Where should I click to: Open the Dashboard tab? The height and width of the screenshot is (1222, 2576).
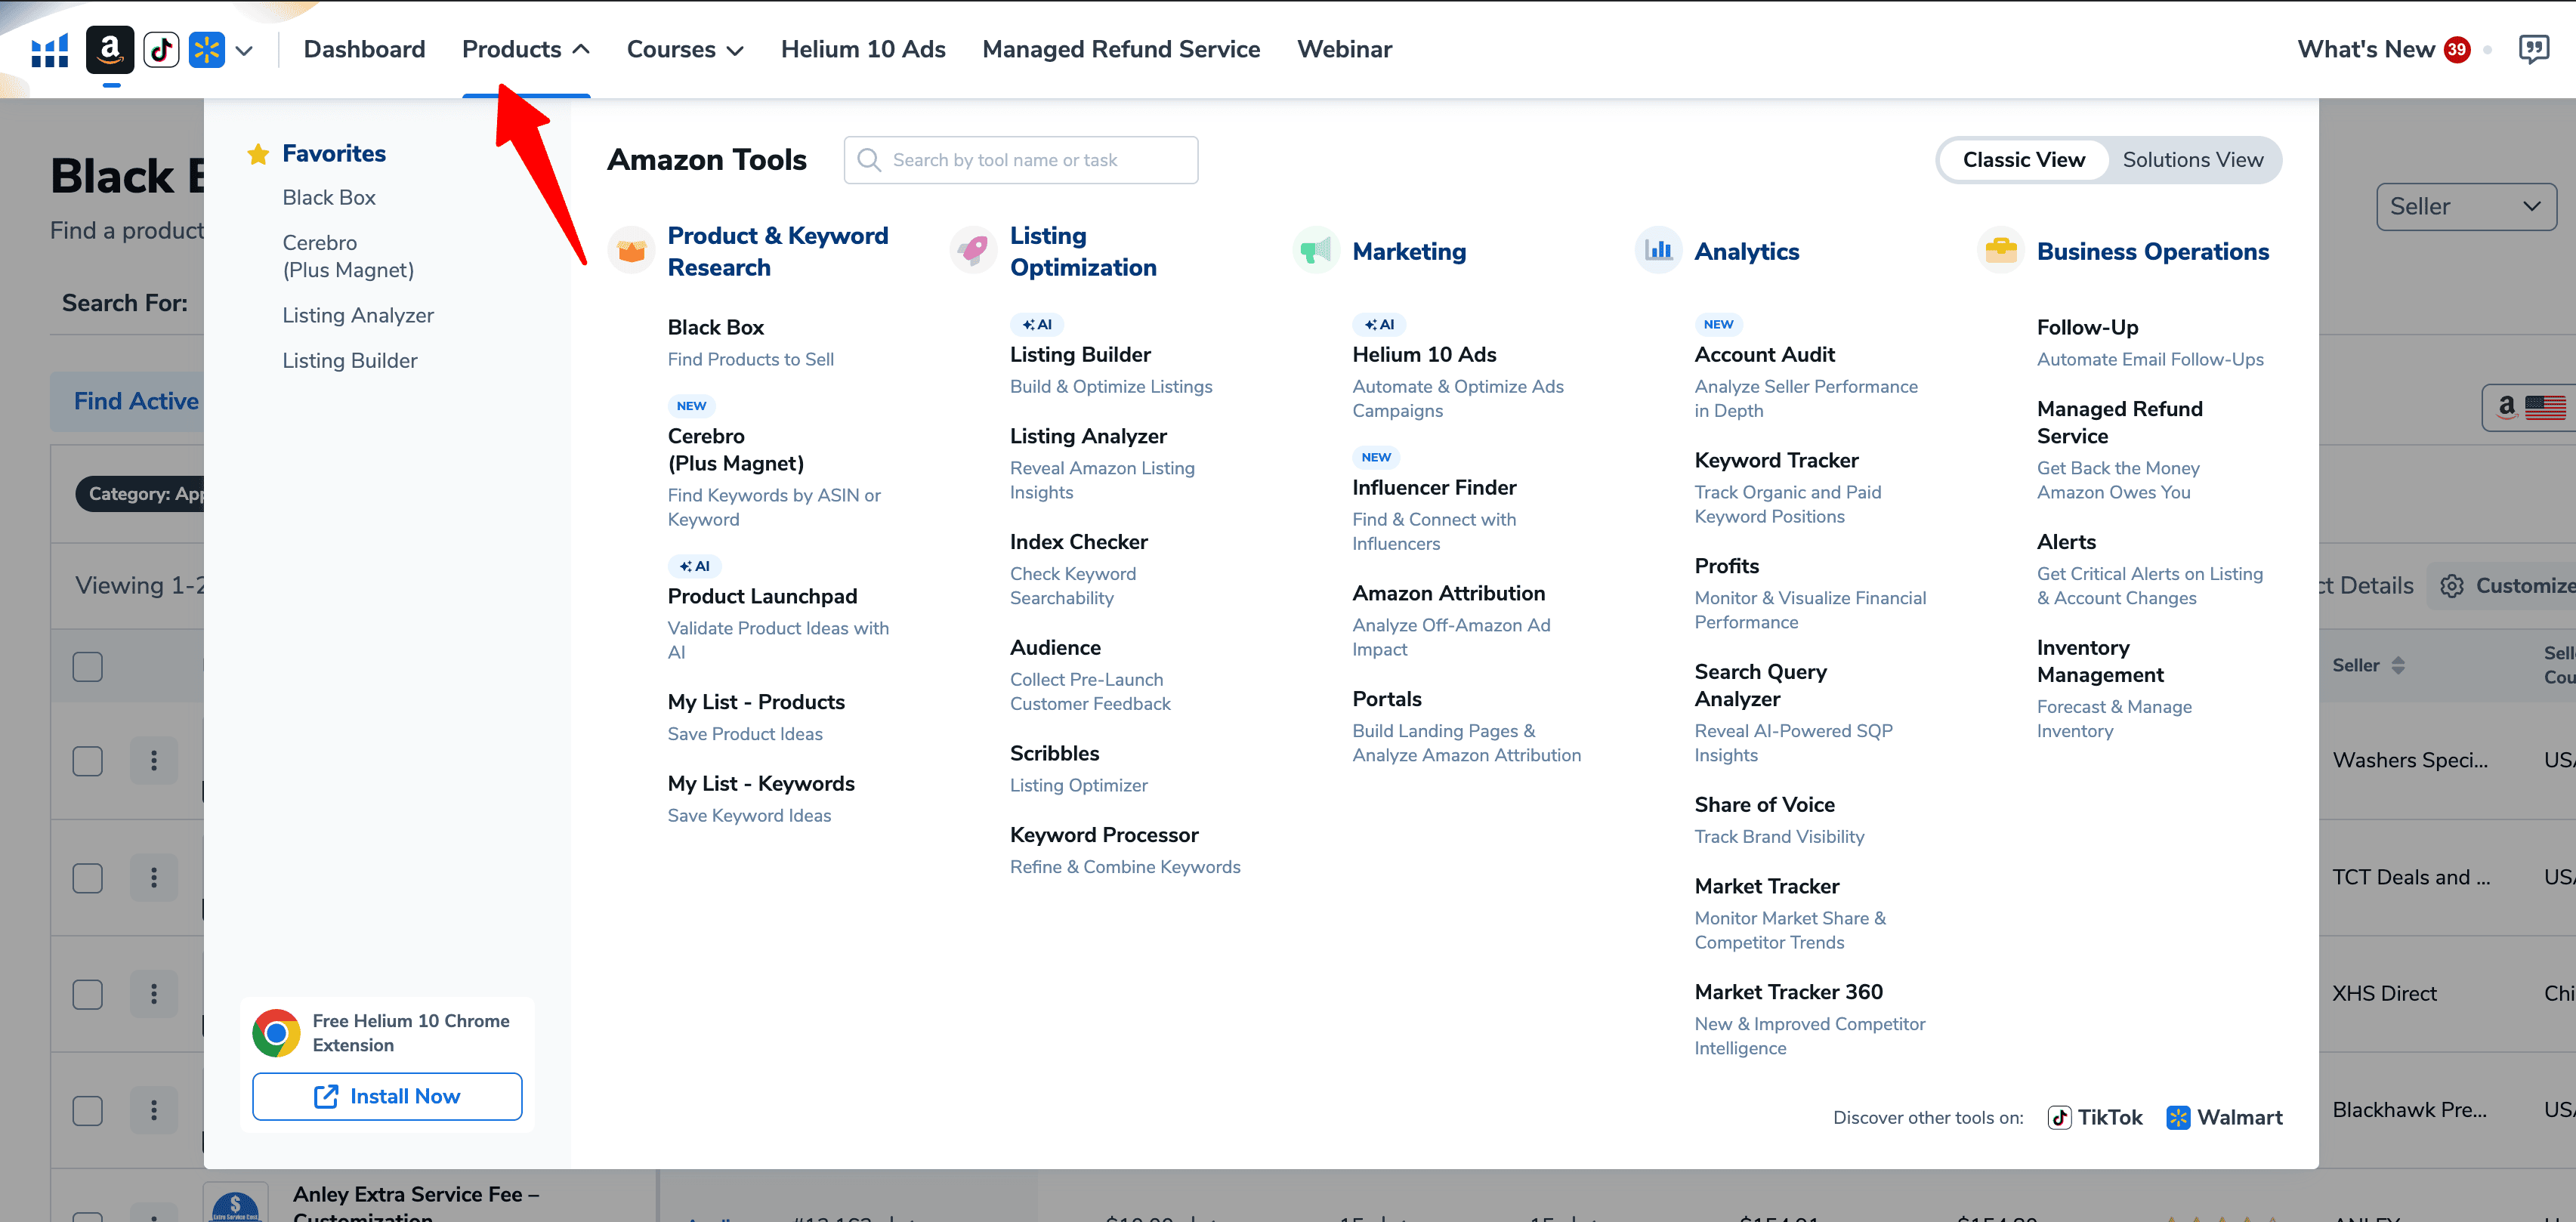[364, 49]
